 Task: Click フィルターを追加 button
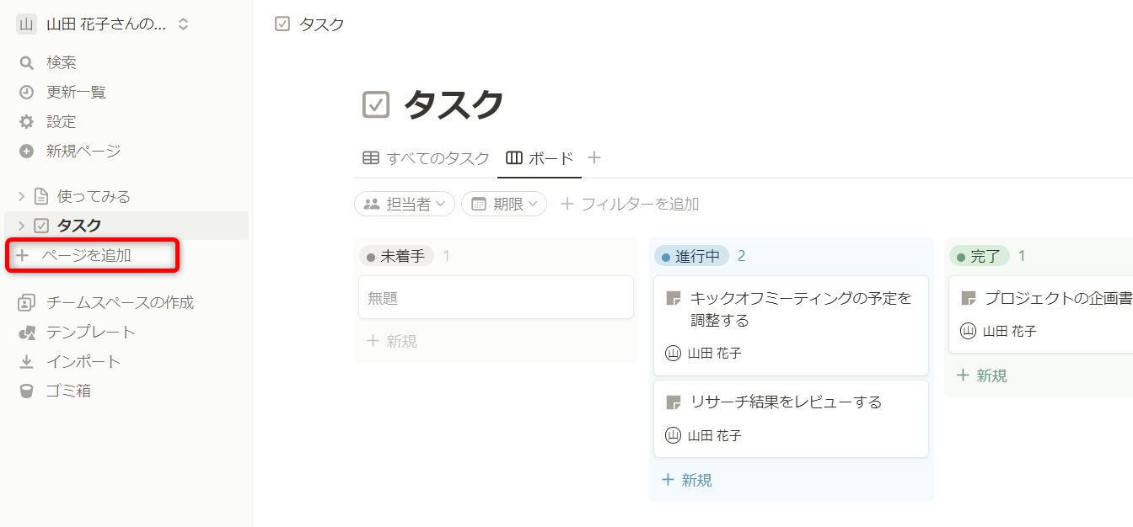630,204
